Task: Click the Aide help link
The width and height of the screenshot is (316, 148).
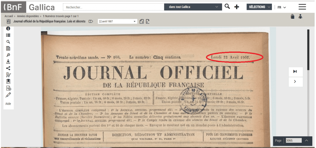Action: [x=8, y=104]
